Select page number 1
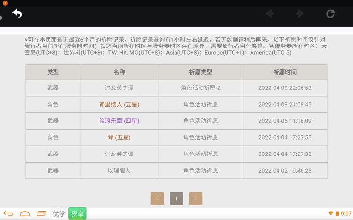Image resolution: width=353 pixels, height=220 pixels. tap(176, 198)
